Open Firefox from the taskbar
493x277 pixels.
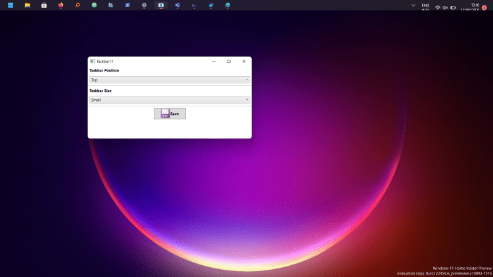click(x=61, y=5)
